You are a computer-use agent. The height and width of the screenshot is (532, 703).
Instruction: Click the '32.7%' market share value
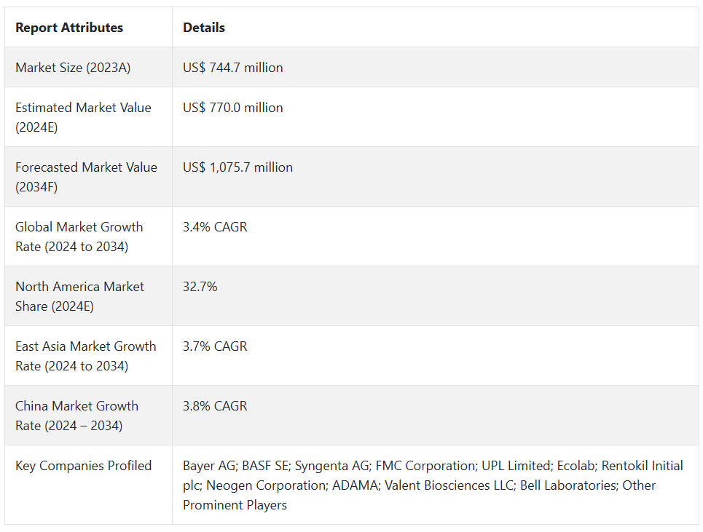[200, 287]
